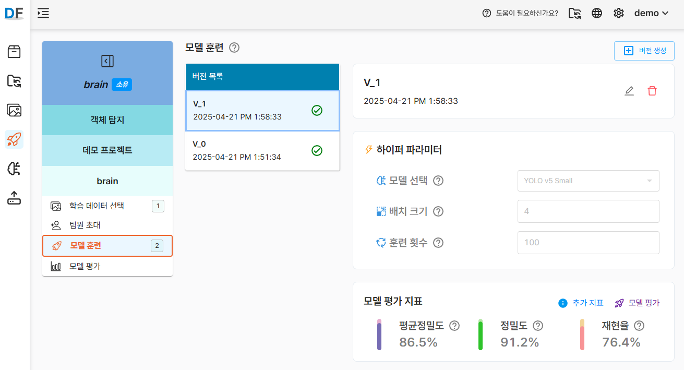Open the archive box sidebar icon
Screen dimensions: 684x370
click(14, 51)
